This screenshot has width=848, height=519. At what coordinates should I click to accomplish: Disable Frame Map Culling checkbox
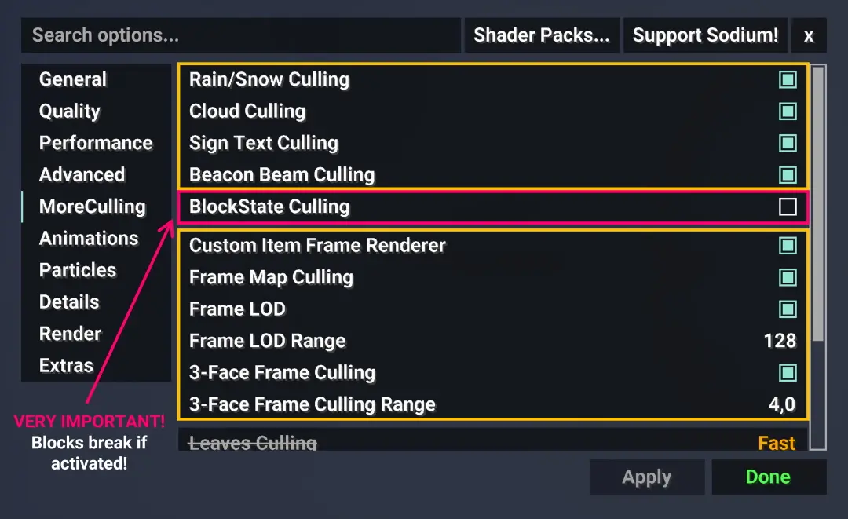tap(788, 277)
